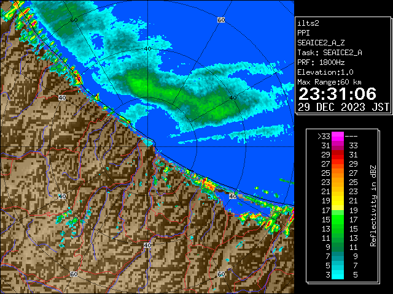The image size is (393, 294).
Task: Click the PRF: 1800Hz value
Action: tap(321, 62)
